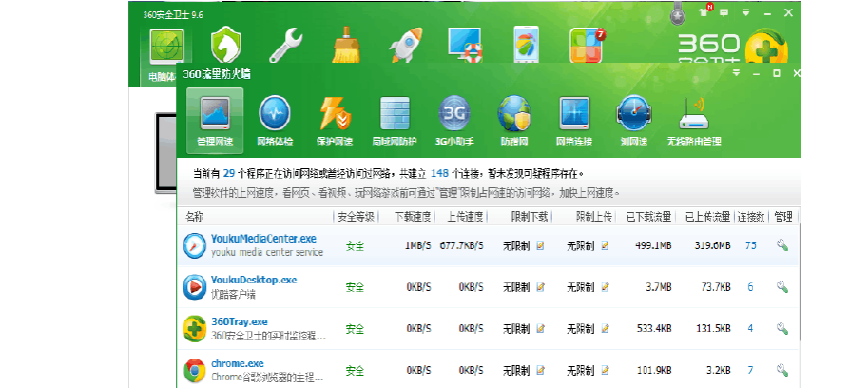Open the 测网速 speed test tab

(x=633, y=122)
